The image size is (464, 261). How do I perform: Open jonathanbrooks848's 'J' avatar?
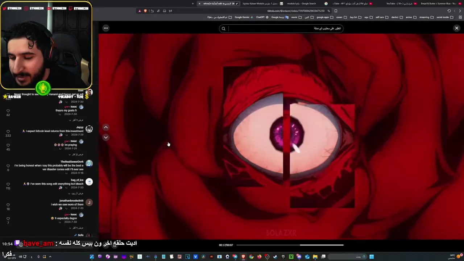click(x=89, y=202)
